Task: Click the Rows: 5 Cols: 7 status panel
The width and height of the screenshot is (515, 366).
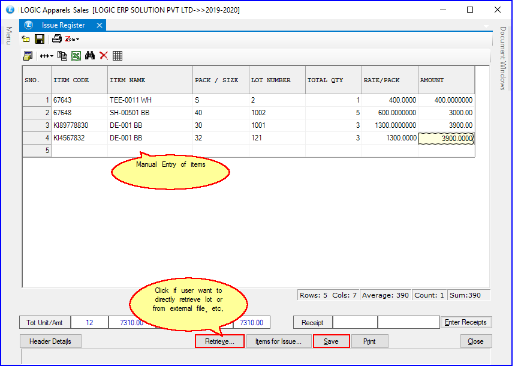Action: [x=328, y=295]
